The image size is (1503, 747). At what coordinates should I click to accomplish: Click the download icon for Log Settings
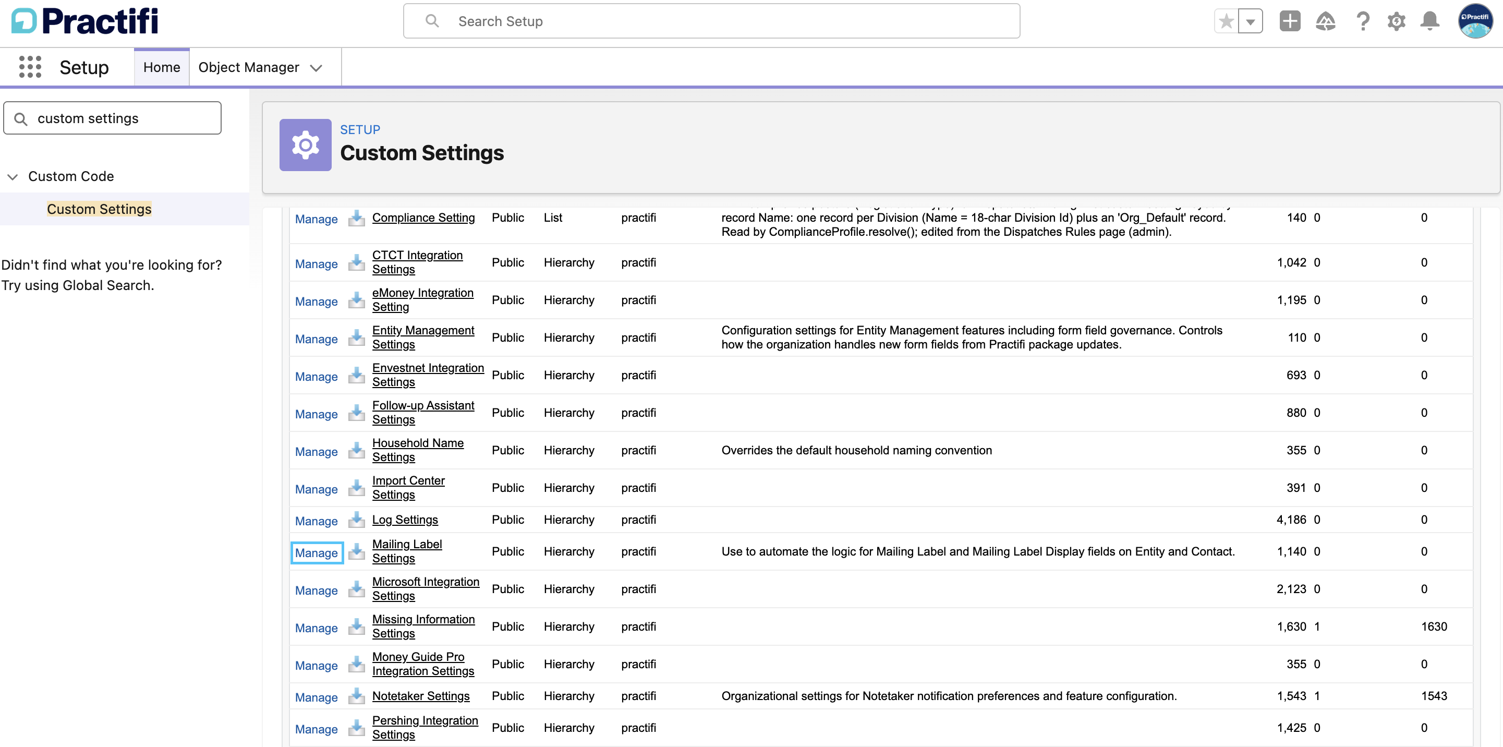pyautogui.click(x=357, y=520)
